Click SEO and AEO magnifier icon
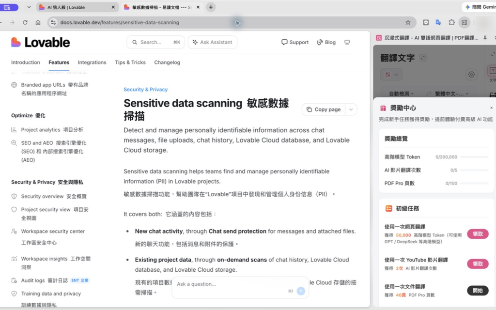Image resolution: width=496 pixels, height=310 pixels. (x=14, y=143)
